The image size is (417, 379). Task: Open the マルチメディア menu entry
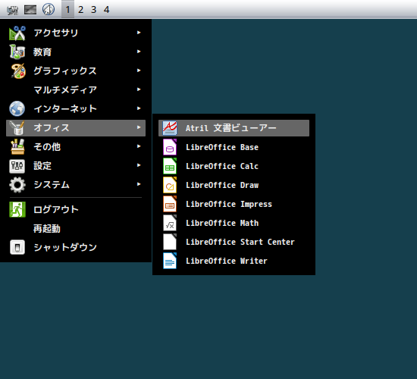[76, 89]
